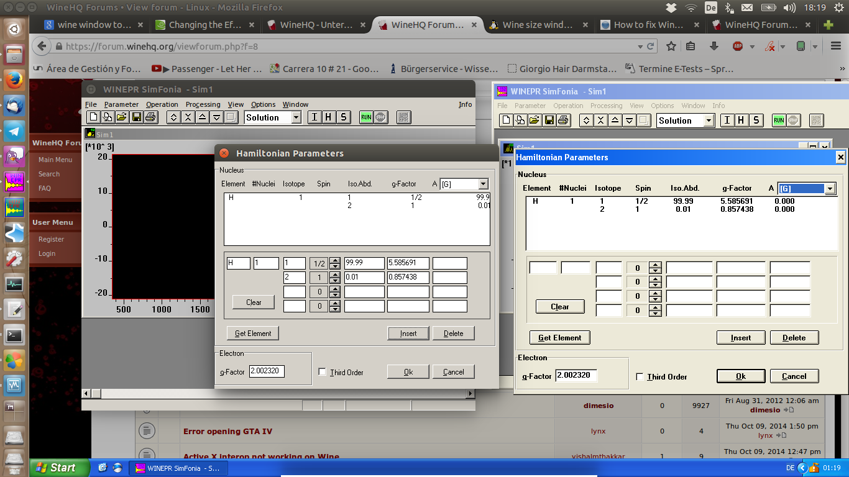
Task: Switch to 'How to fix Win…' Firefox tab
Action: pos(649,25)
